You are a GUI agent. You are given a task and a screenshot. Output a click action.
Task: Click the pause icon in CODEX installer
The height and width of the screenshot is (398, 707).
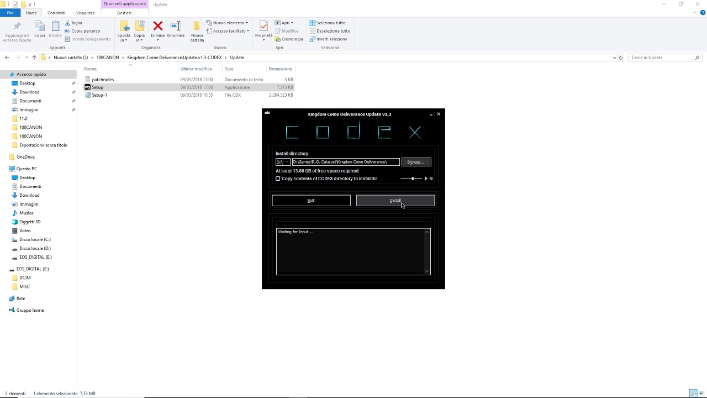coord(431,179)
